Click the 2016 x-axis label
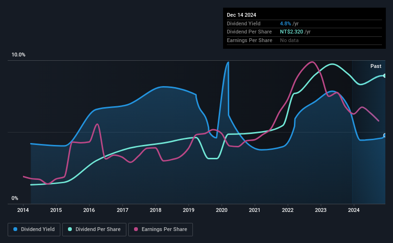The width and height of the screenshot is (393, 243). pyautogui.click(x=89, y=210)
